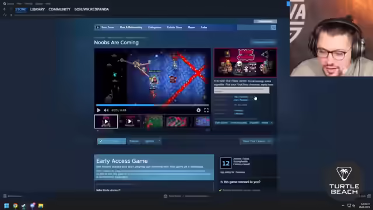Expand the Ignore dropdown arrow
373x210 pixels.
click(159, 141)
